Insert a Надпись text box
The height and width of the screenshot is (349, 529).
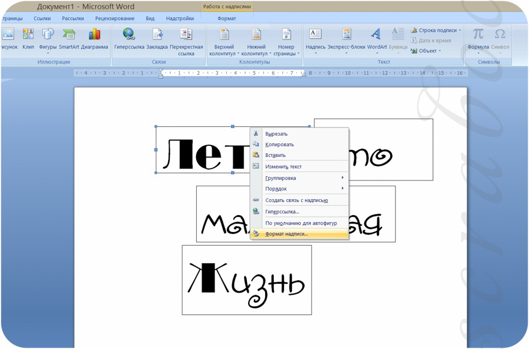tap(316, 41)
